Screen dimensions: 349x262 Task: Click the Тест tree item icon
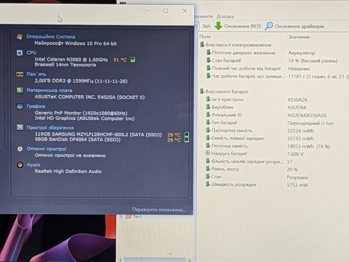coord(128,216)
